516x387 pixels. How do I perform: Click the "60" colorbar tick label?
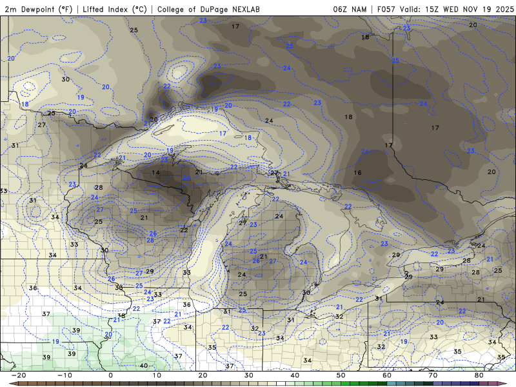(387, 375)
